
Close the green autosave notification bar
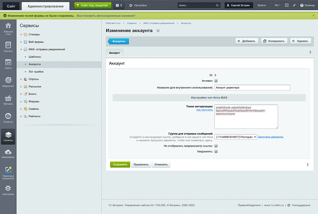point(313,16)
